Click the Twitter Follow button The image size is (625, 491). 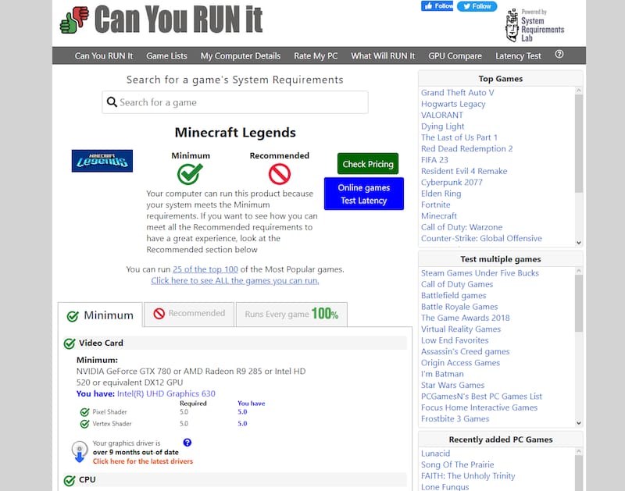pyautogui.click(x=477, y=6)
